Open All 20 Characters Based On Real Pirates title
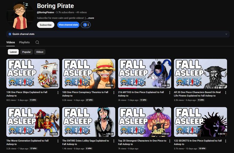This screenshot has height=153, width=234. pos(197,94)
